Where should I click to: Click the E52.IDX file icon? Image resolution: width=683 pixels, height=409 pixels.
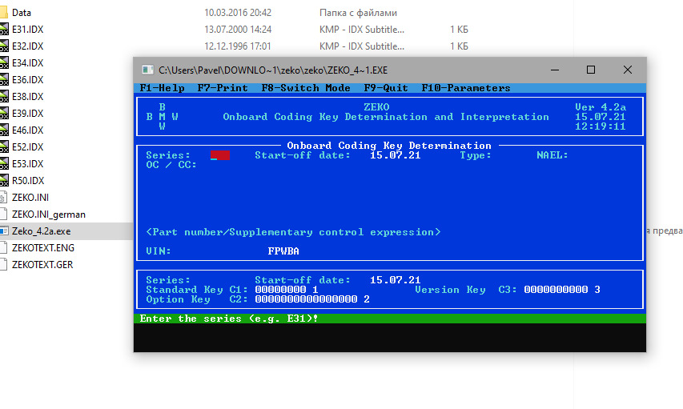pos(3,147)
